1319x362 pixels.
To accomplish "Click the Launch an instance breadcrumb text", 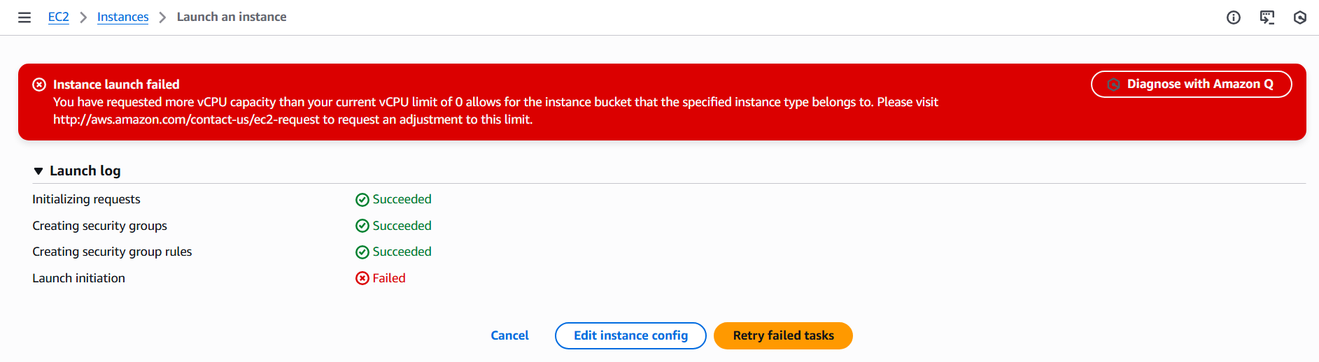I will pos(232,17).
